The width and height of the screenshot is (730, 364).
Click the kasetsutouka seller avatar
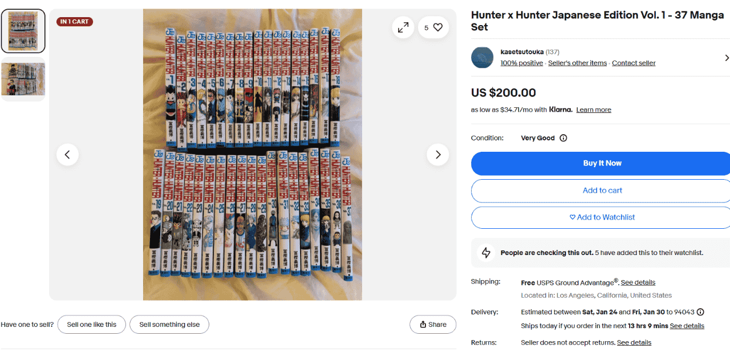tap(482, 58)
